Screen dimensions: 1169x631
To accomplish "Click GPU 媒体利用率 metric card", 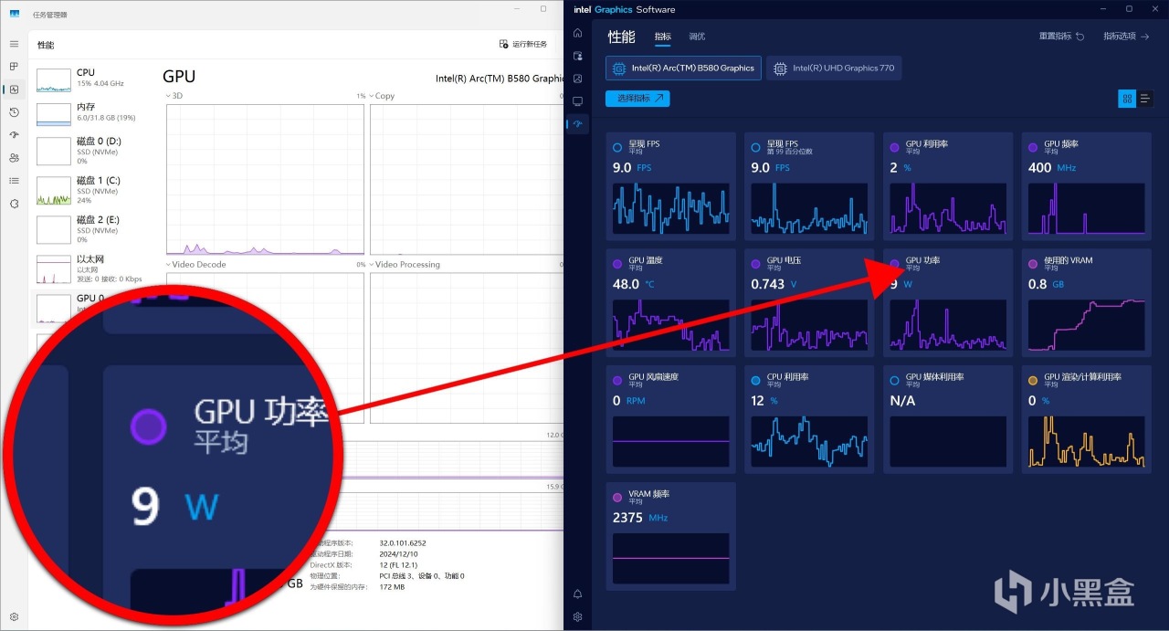I will click(x=948, y=419).
